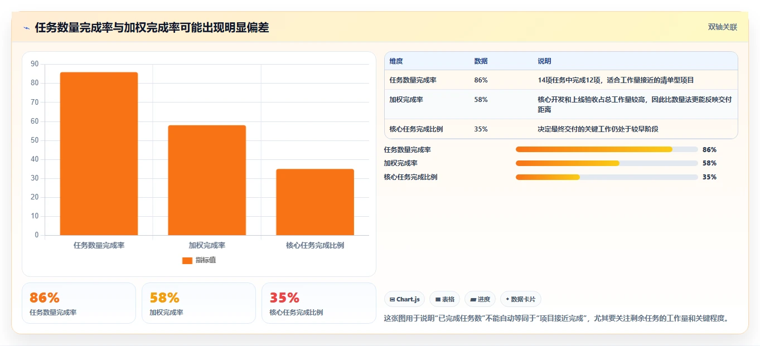This screenshot has width=760, height=346.
Task: Click the 58% label beside progress bar
Action: tap(709, 163)
